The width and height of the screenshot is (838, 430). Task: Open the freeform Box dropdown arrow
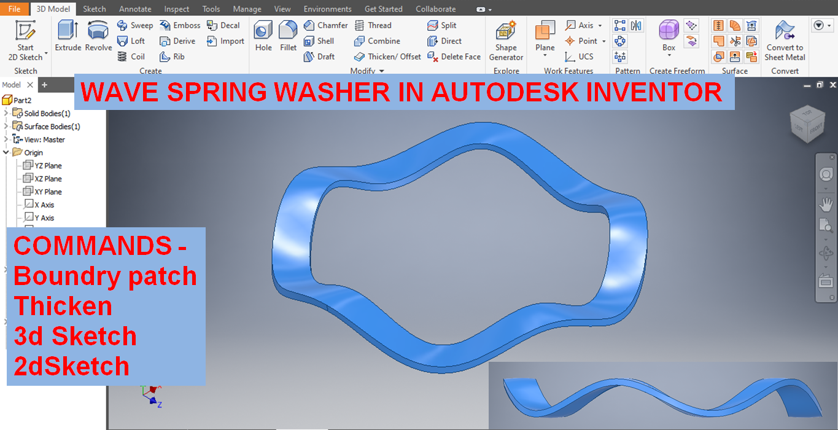(x=669, y=55)
